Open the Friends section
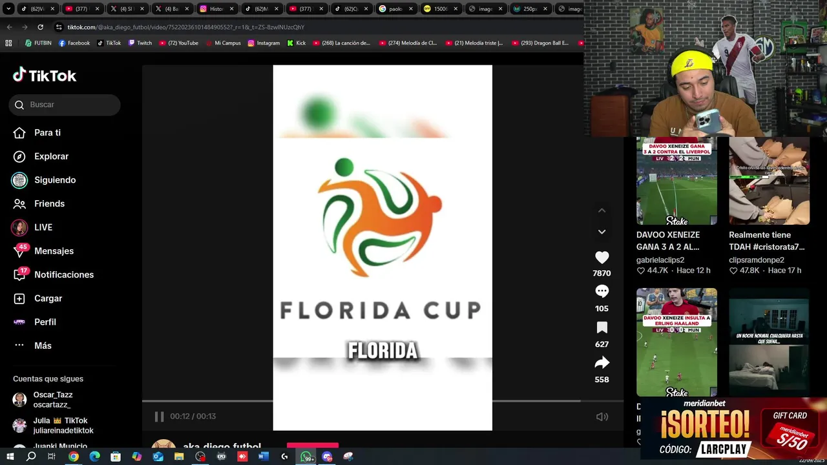 39,203
